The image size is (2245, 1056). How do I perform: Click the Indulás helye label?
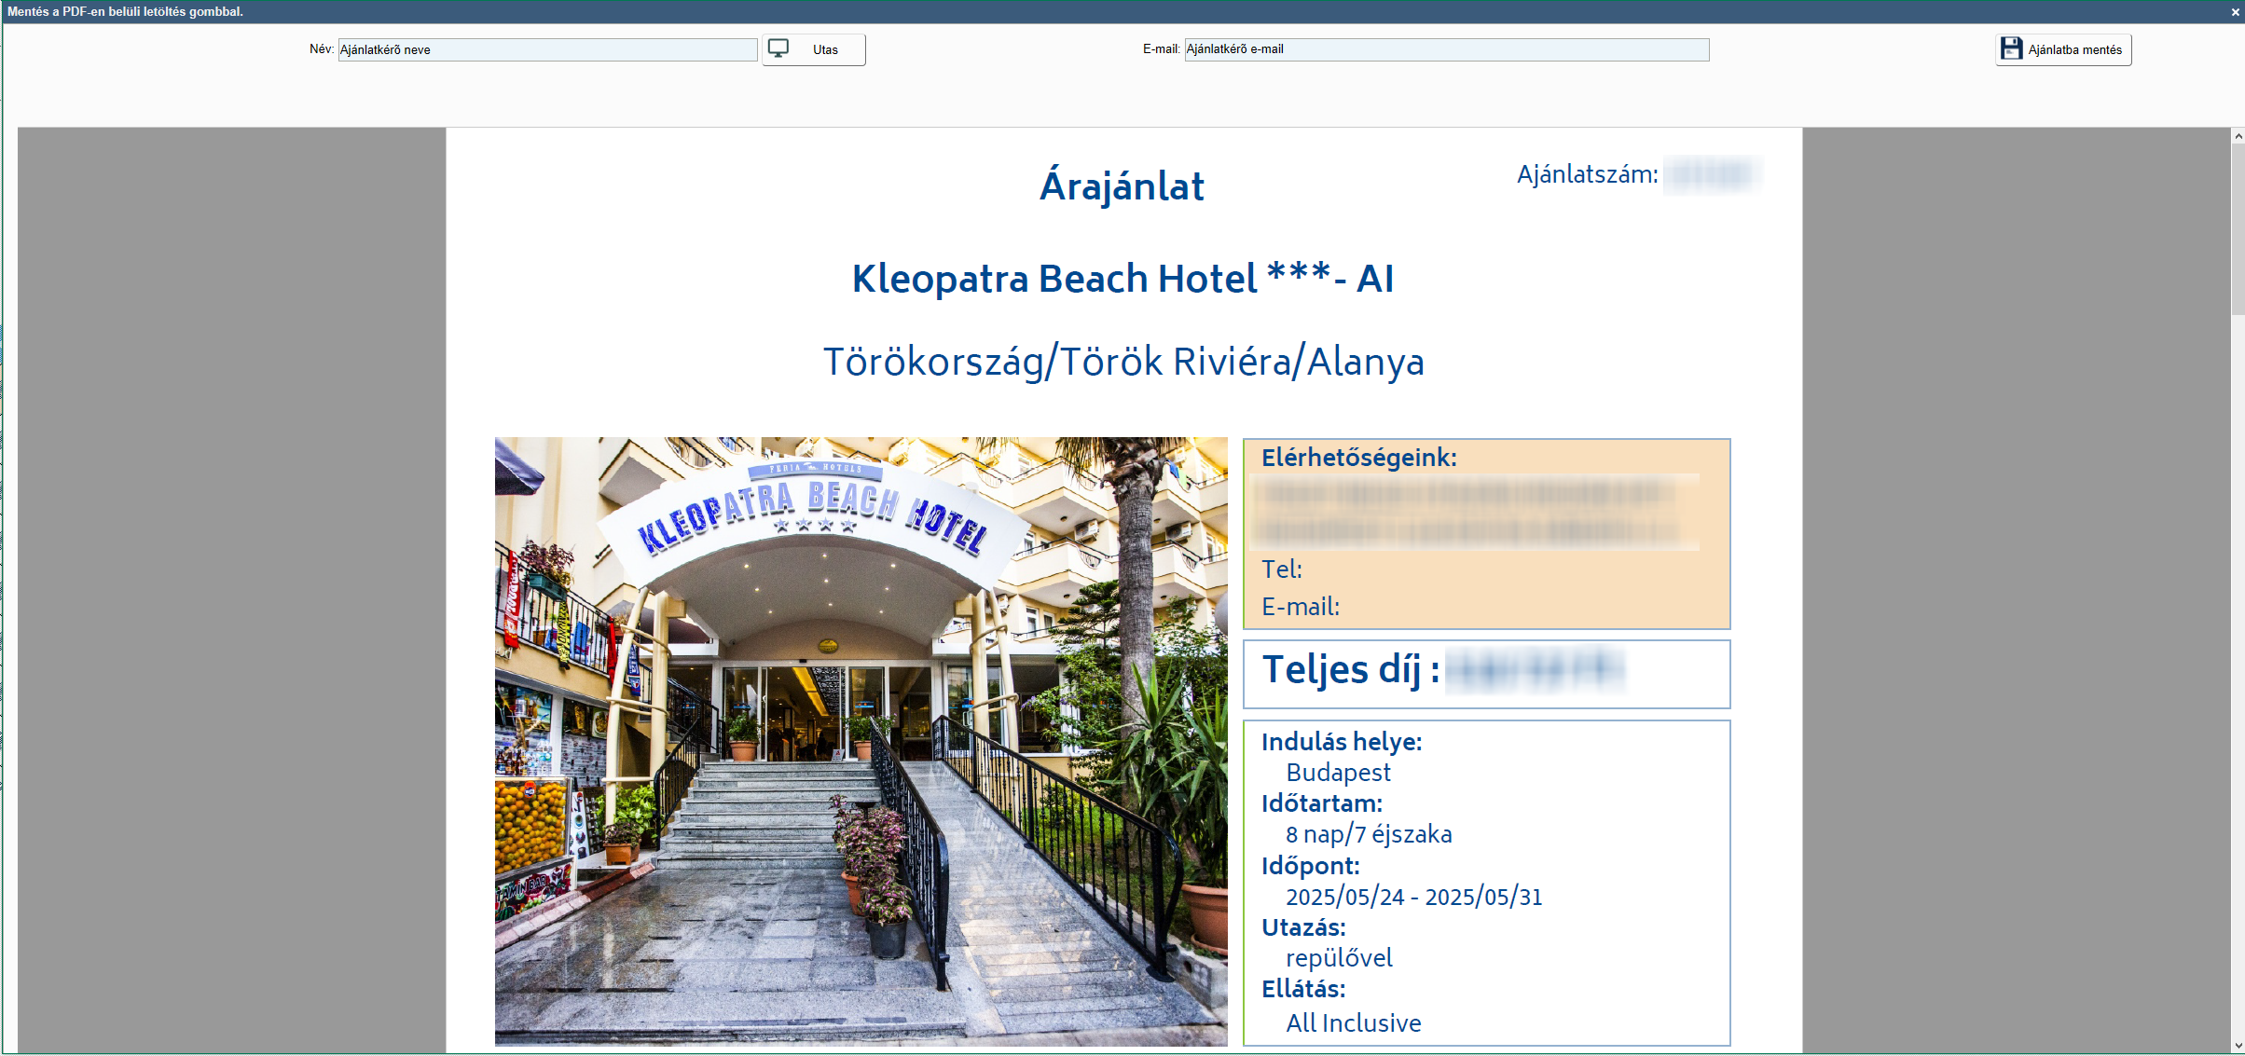point(1342,742)
